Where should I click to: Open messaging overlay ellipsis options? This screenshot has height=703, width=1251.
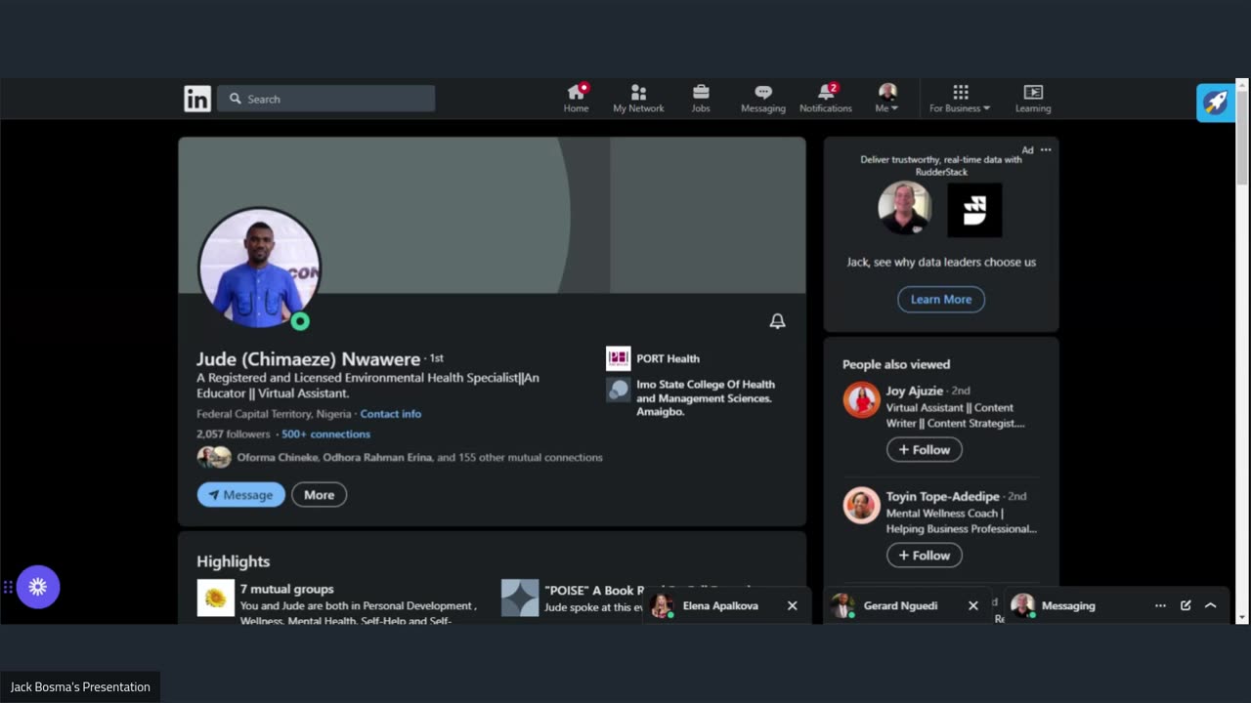1160,605
